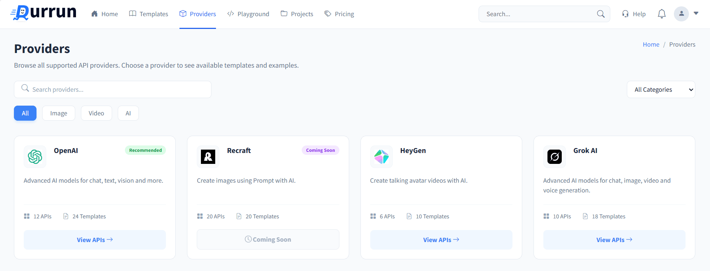Go to the Home nav item
This screenshot has width=710, height=271.
pos(105,14)
